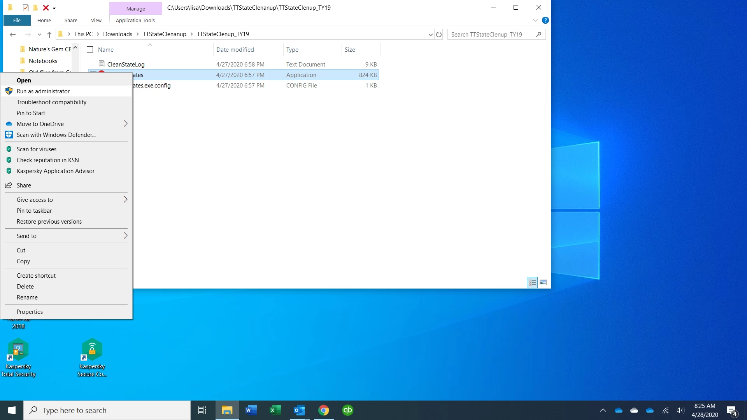Sort files by Name column
This screenshot has height=420, width=747.
tap(106, 50)
